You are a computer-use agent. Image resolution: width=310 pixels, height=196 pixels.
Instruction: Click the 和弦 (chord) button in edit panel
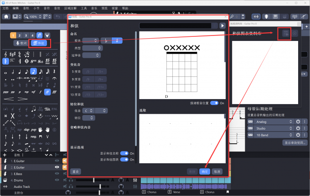(40, 43)
